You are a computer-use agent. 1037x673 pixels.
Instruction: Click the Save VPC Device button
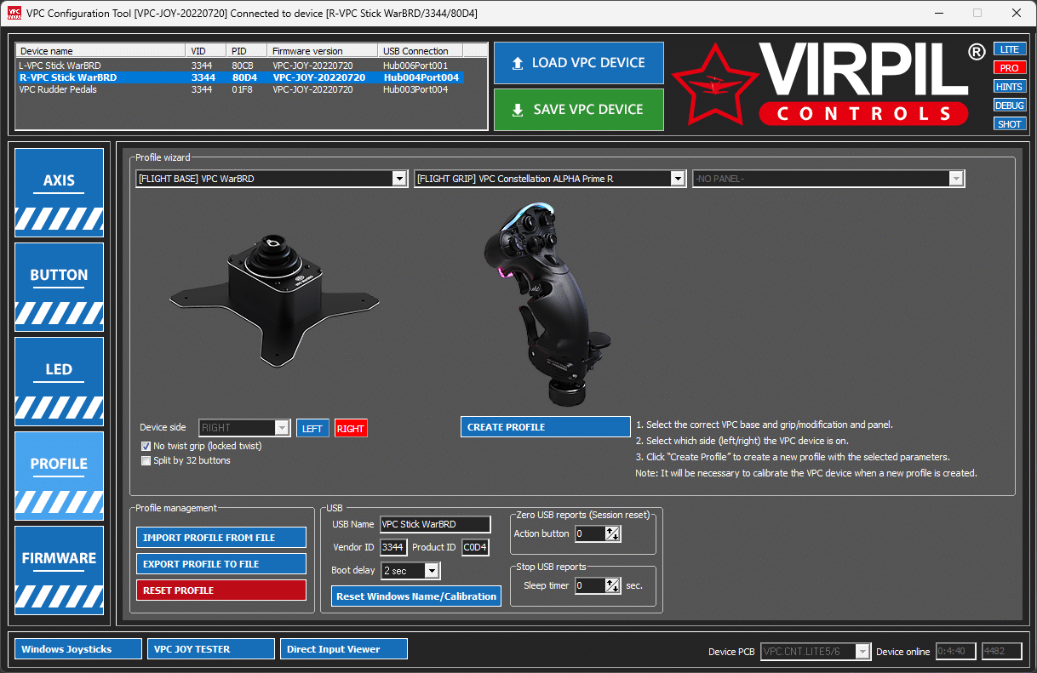point(578,110)
